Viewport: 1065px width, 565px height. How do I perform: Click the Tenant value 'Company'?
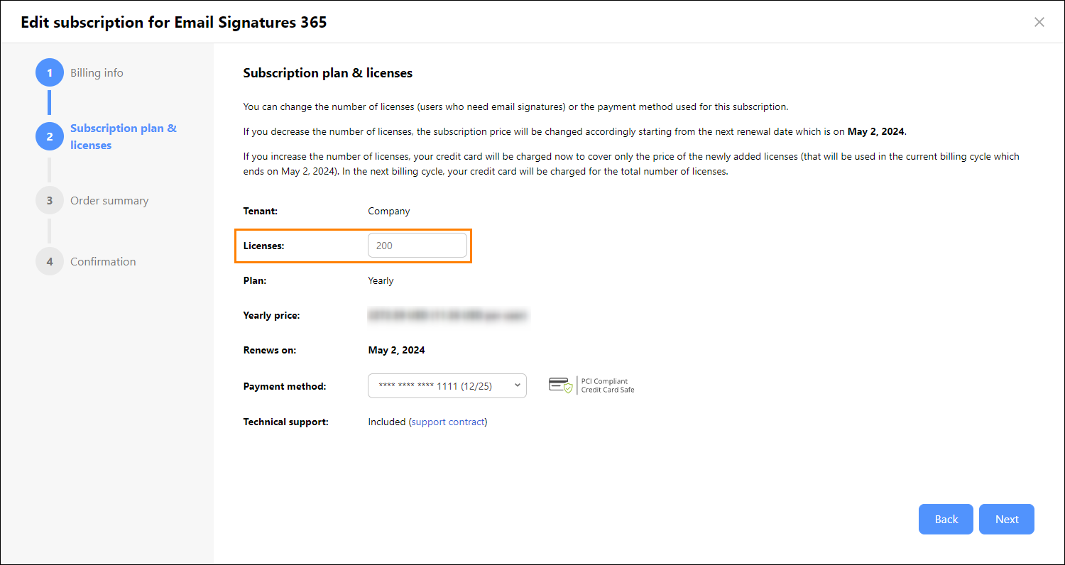[x=389, y=212]
